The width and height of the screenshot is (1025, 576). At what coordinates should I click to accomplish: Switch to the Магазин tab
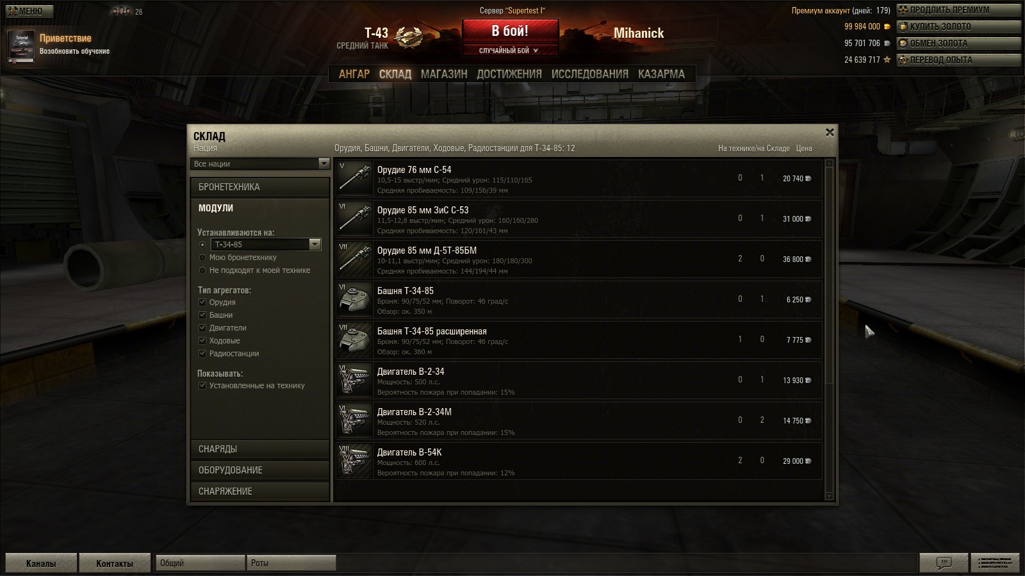tap(444, 74)
